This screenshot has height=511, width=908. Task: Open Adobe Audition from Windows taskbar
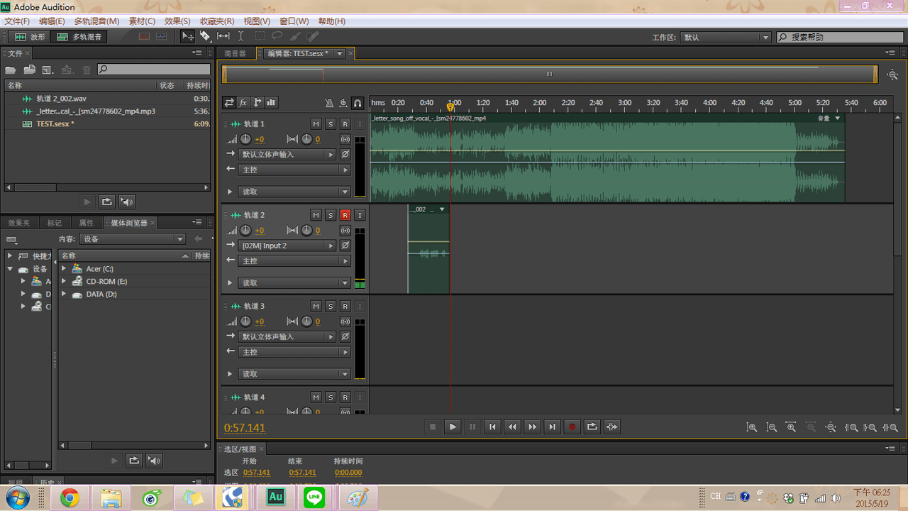click(275, 498)
